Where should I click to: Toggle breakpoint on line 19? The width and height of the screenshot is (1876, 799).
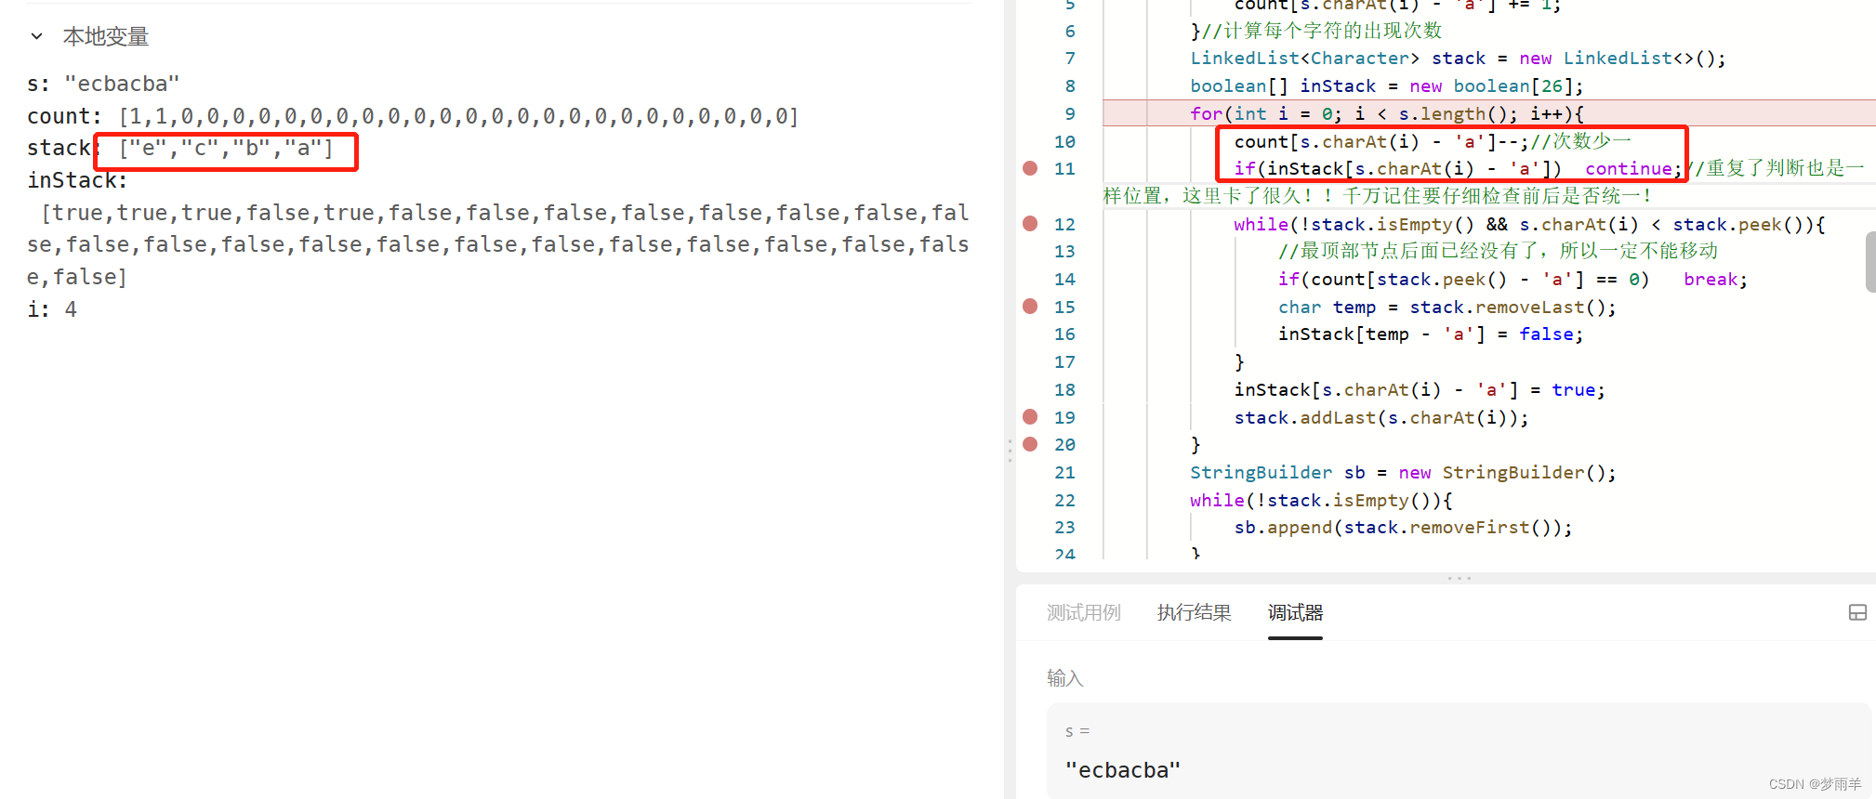[1030, 417]
